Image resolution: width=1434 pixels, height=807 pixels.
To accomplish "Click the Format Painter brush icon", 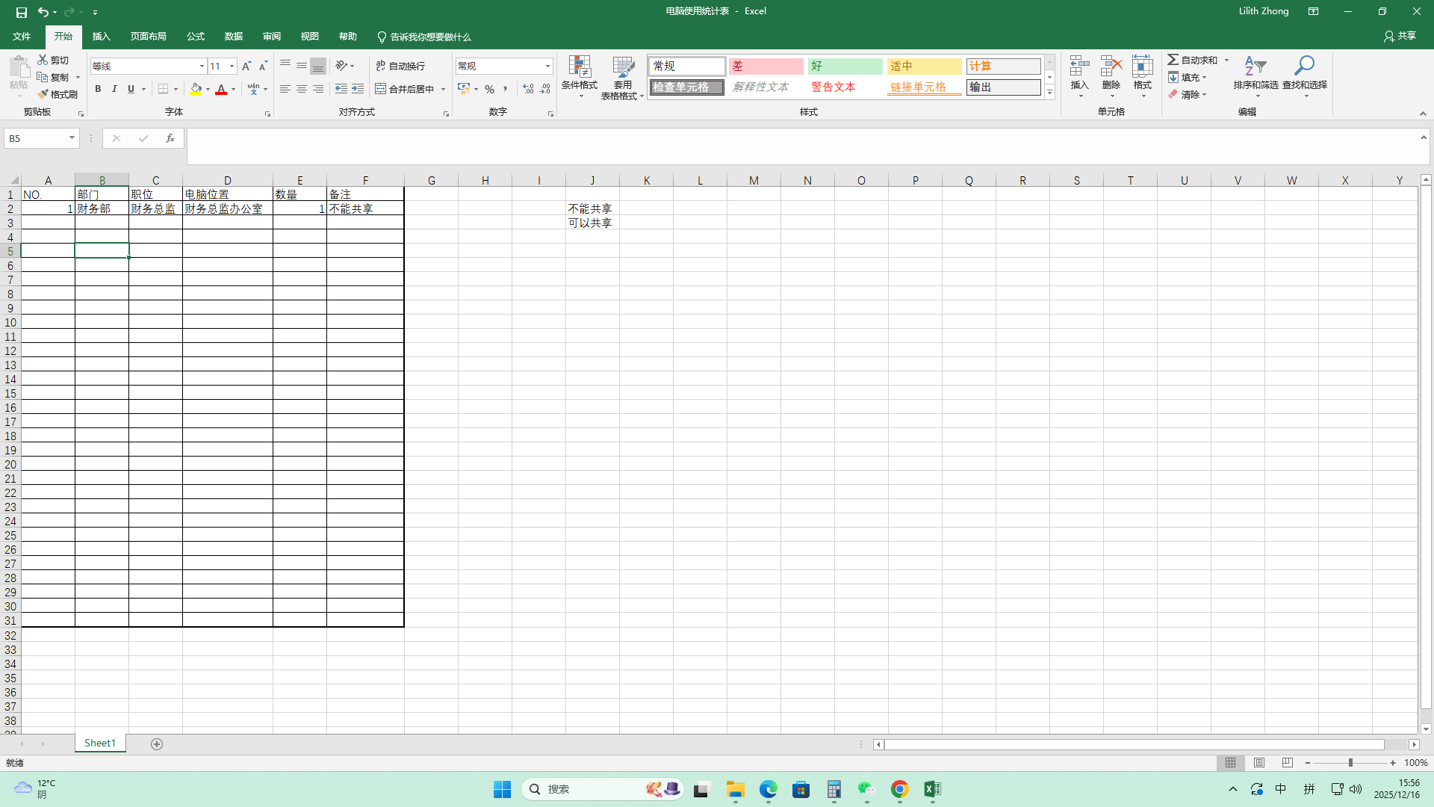I will pyautogui.click(x=43, y=94).
